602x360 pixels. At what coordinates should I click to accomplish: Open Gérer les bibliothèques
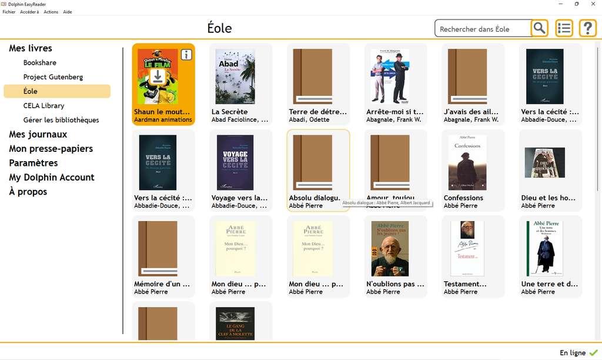pos(61,120)
